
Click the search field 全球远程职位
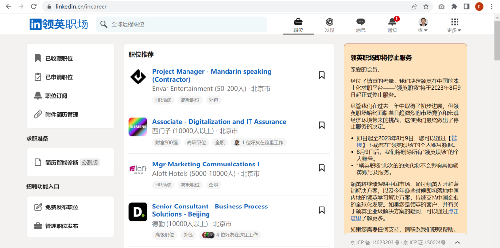181,24
